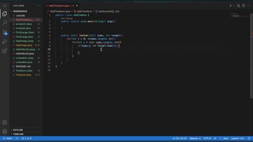This screenshot has height=142, width=253.
Task: Click the editor minimap
Action: coord(240,16)
